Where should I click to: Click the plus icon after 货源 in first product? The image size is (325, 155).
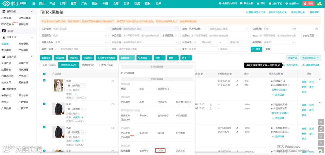[x=76, y=94]
